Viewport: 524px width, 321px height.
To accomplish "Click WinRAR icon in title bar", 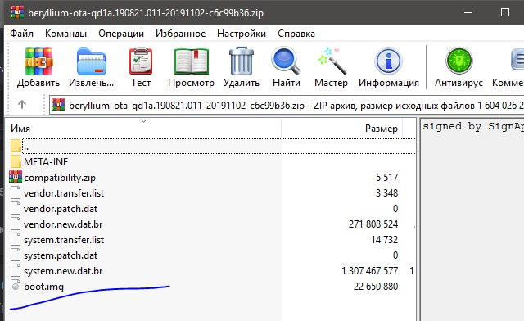I will pos(17,12).
